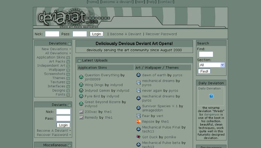
Task: Click the SP icon beside 230vac
Action: pyautogui.click(x=81, y=112)
